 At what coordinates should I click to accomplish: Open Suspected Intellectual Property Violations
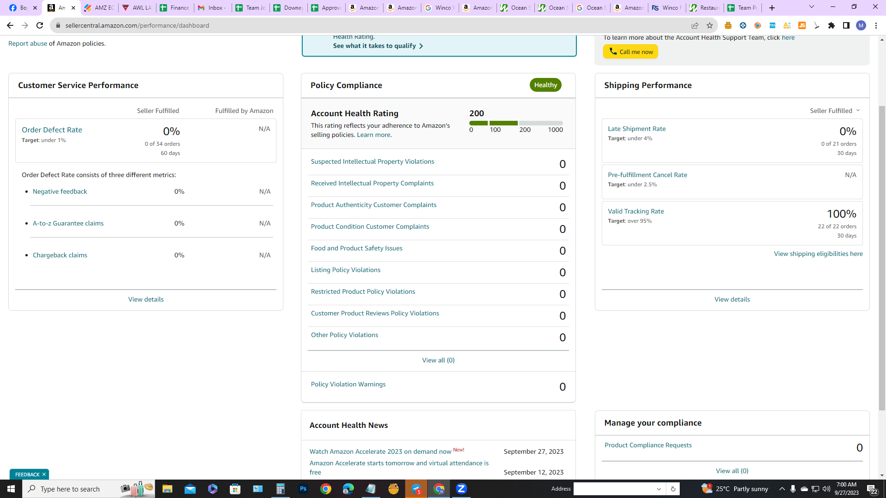372,161
